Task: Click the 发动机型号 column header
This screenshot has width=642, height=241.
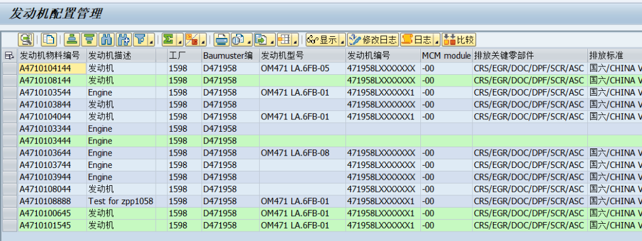Action: [303, 55]
